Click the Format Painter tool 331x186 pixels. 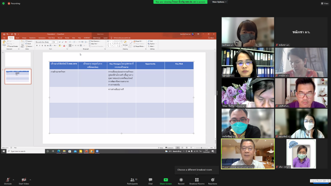(14, 46)
